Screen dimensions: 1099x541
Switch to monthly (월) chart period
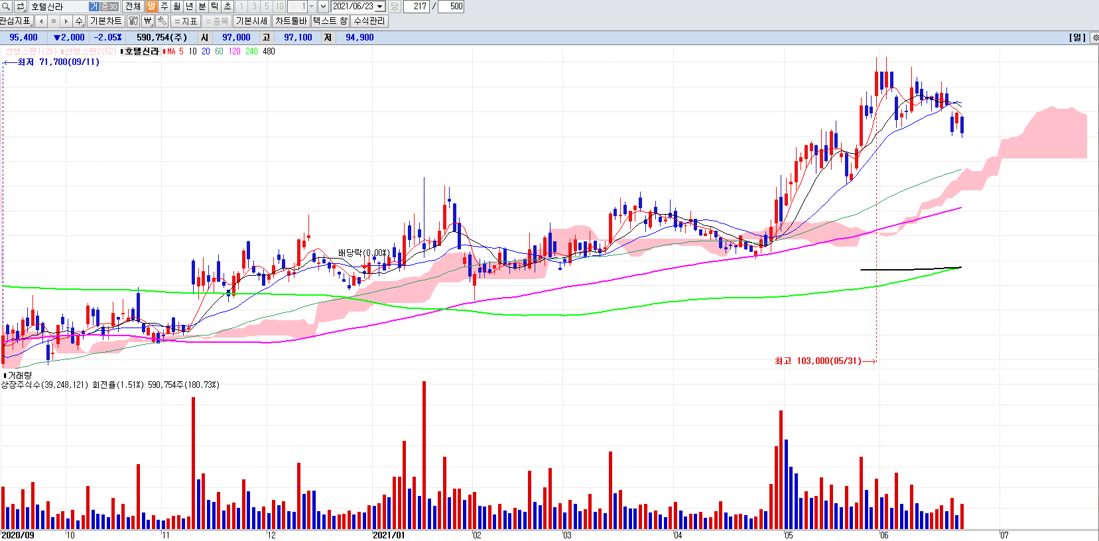pyautogui.click(x=176, y=7)
